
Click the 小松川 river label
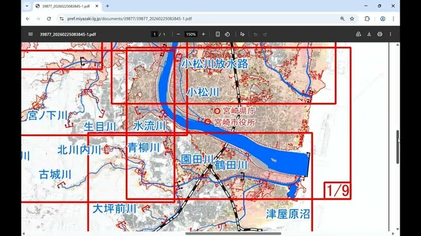pos(203,92)
